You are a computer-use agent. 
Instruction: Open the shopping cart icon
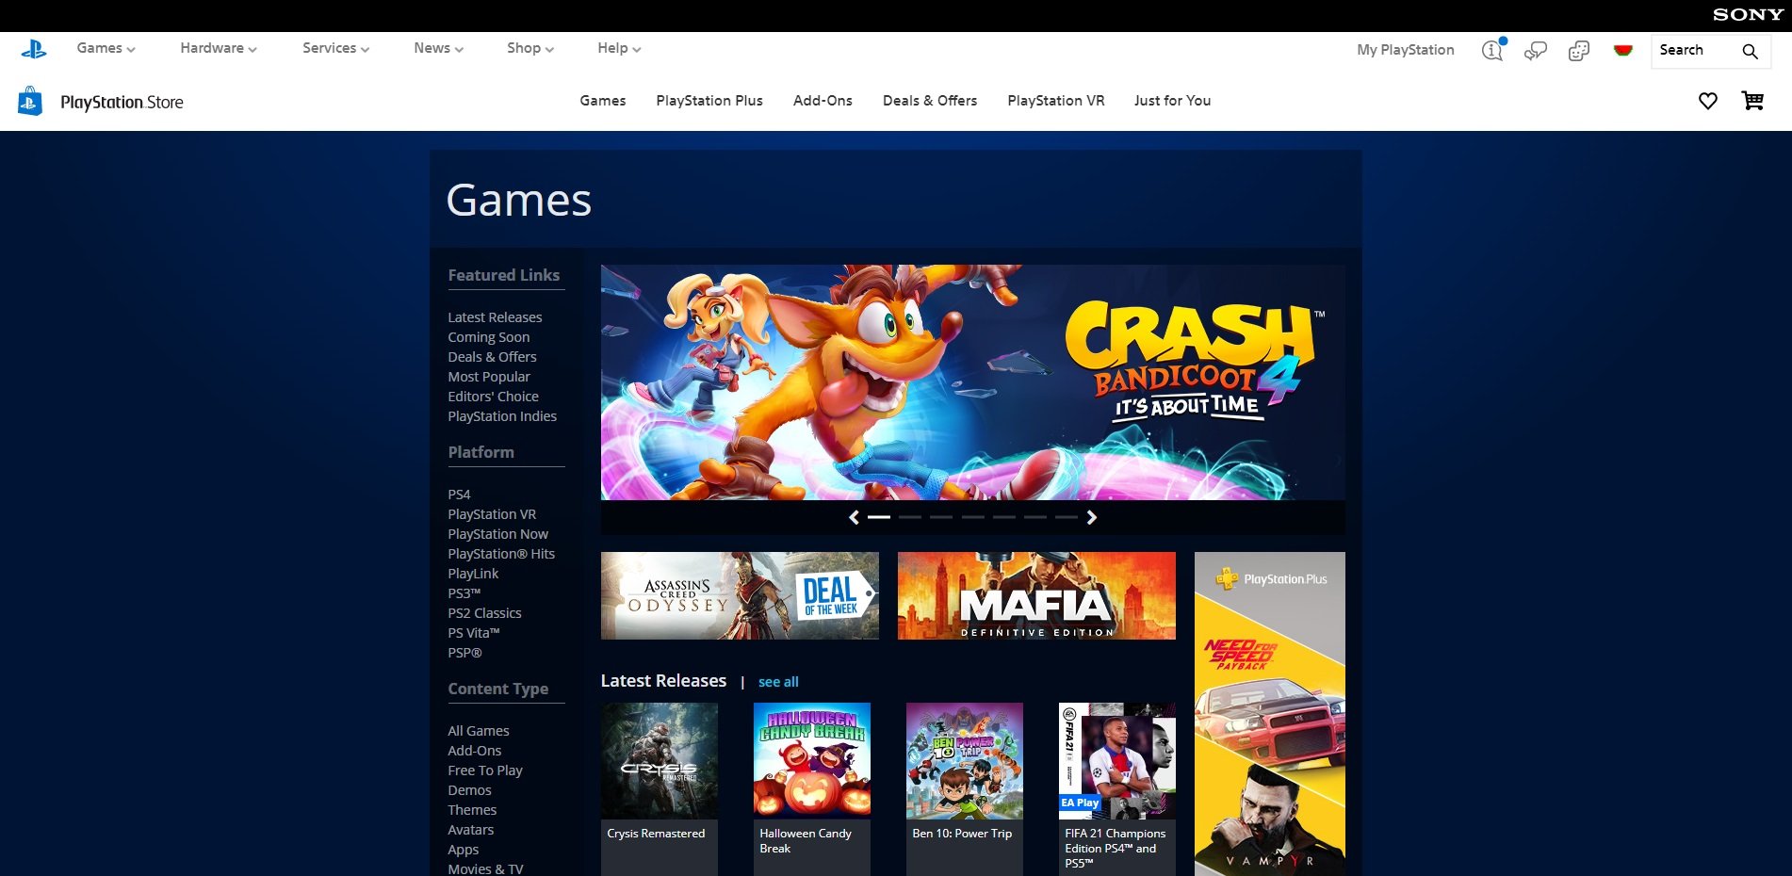click(x=1752, y=100)
